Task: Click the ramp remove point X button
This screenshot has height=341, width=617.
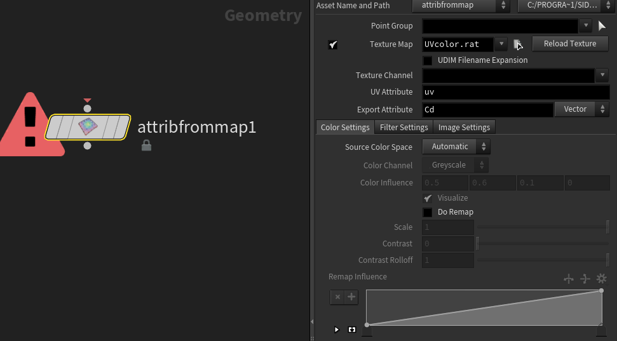Action: pos(337,297)
